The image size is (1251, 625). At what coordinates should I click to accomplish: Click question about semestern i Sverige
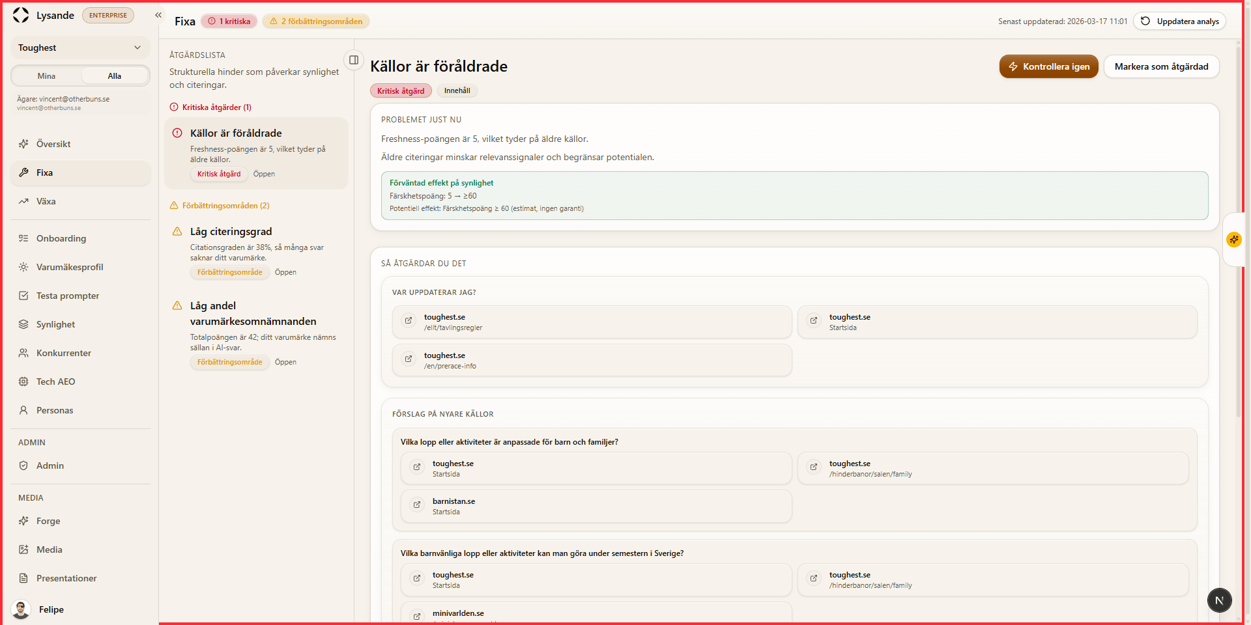tap(542, 553)
